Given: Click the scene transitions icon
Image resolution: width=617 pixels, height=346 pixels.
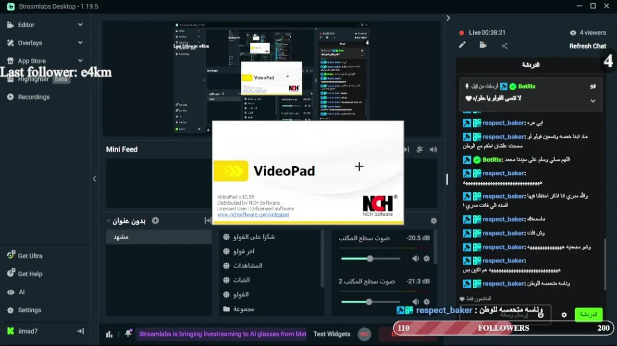Looking at the screenshot, I should tap(208, 221).
